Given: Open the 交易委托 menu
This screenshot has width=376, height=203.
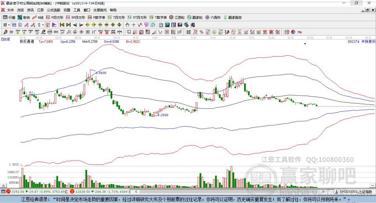Looking at the screenshot, I should [x=100, y=10].
